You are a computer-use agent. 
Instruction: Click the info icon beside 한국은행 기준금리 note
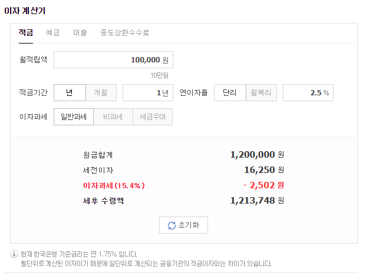(14, 254)
